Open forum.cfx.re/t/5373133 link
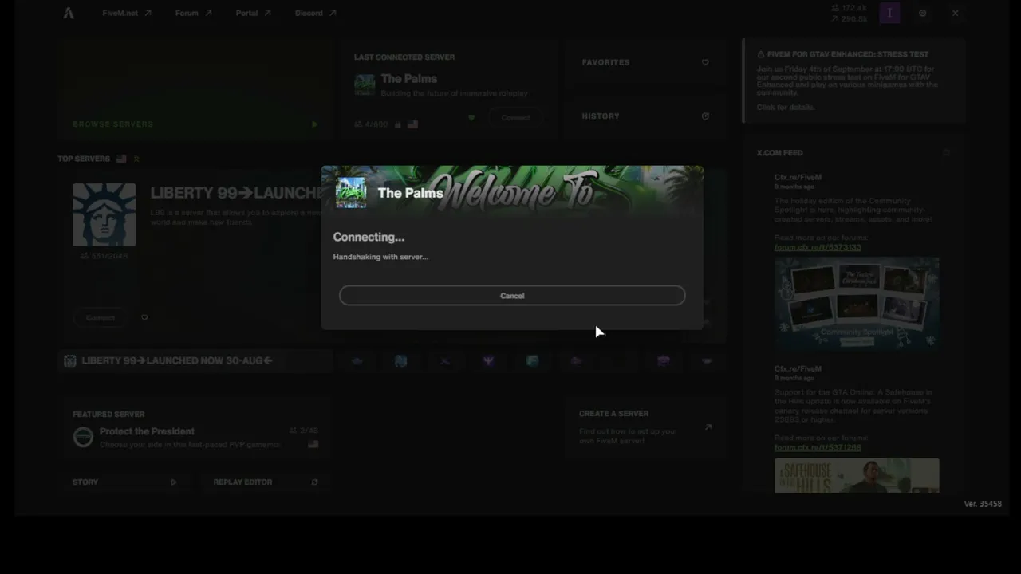This screenshot has width=1021, height=574. coord(818,247)
